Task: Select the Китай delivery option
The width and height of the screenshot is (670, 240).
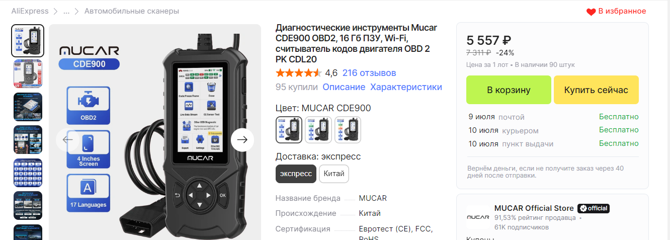Action: [334, 174]
